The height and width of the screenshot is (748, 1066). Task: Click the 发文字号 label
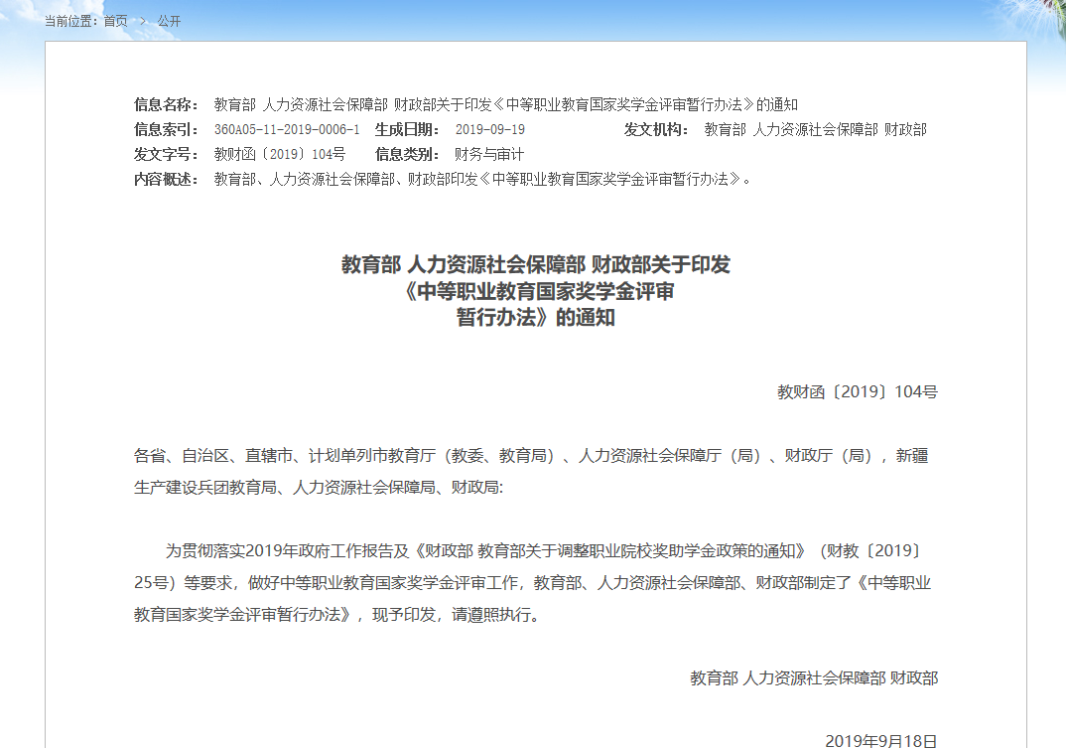(x=166, y=155)
